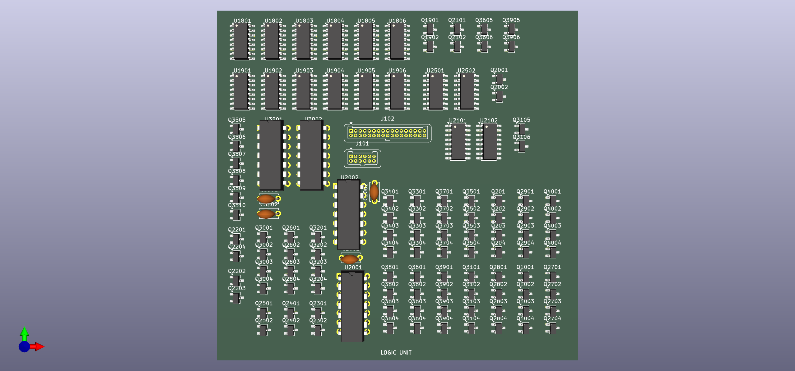This screenshot has width=795, height=371.
Task: Click the vertical capacitor beside U2002
Action: [374, 192]
